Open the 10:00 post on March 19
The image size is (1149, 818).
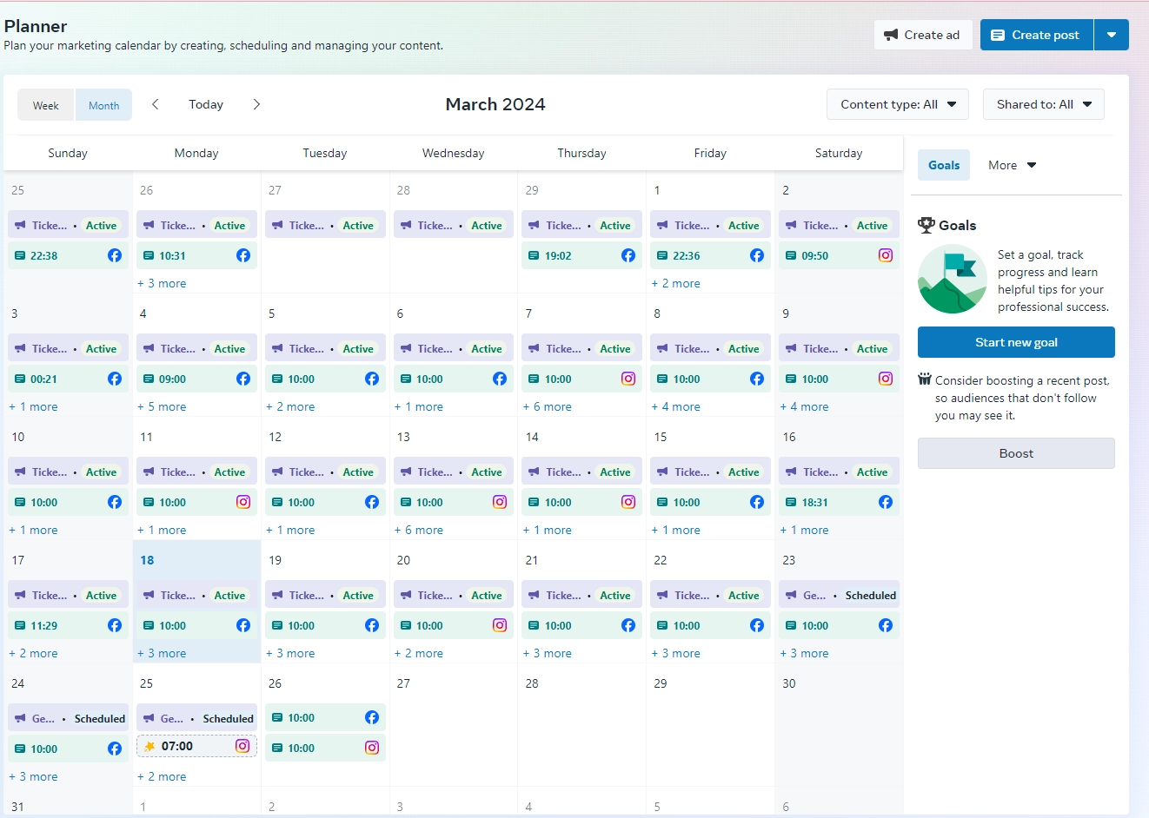click(326, 625)
